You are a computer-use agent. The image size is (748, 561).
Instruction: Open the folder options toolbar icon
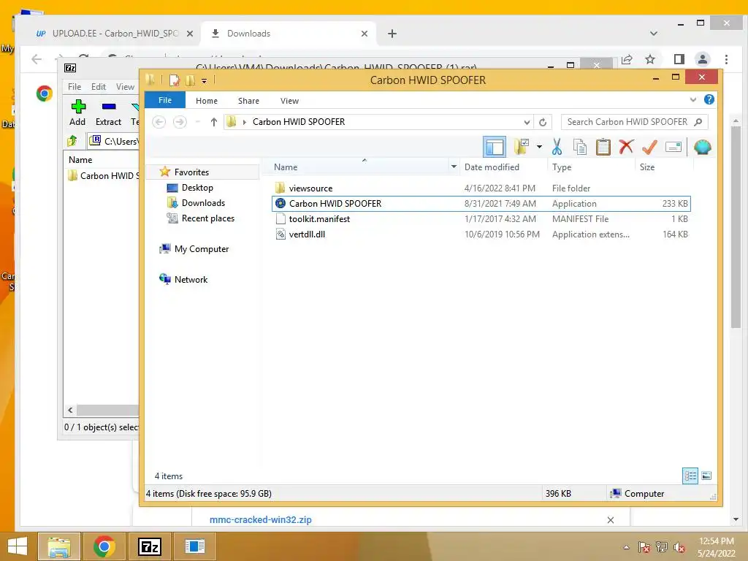click(522, 147)
